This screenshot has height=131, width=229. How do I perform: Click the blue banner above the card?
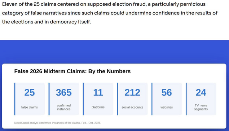coord(115,52)
